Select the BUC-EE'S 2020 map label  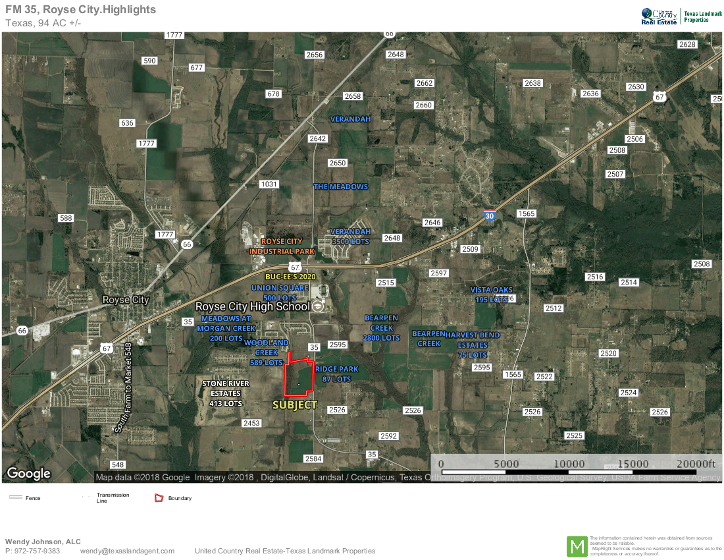(x=291, y=277)
